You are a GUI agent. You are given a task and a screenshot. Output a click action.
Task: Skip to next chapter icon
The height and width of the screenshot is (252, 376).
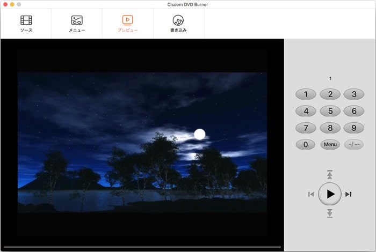tap(349, 194)
